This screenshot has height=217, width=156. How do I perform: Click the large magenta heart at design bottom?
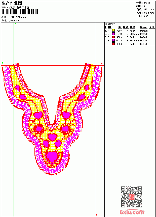click(x=52, y=156)
